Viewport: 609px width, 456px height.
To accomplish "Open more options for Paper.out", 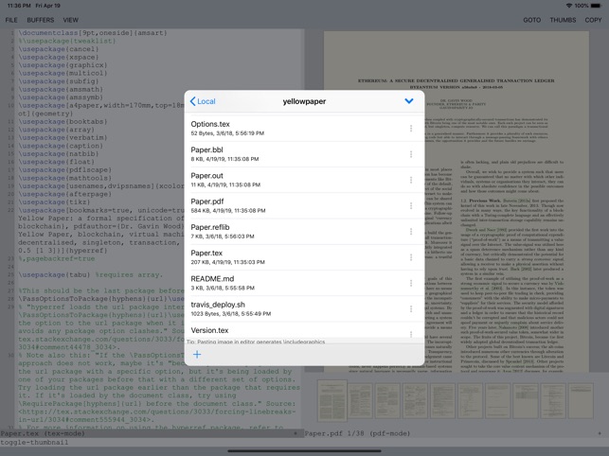I will pyautogui.click(x=410, y=180).
